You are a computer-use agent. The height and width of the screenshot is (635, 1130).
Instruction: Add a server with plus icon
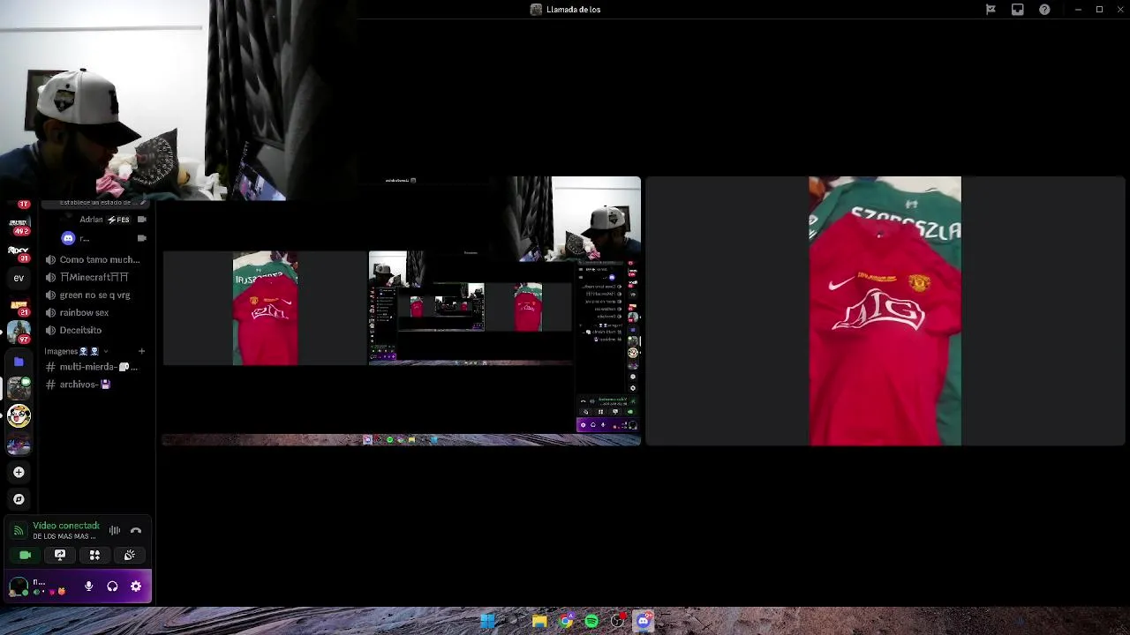pos(19,472)
